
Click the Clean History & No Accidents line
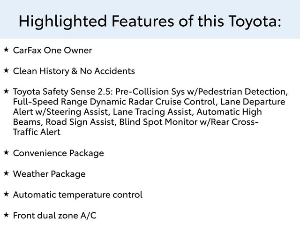74,71
